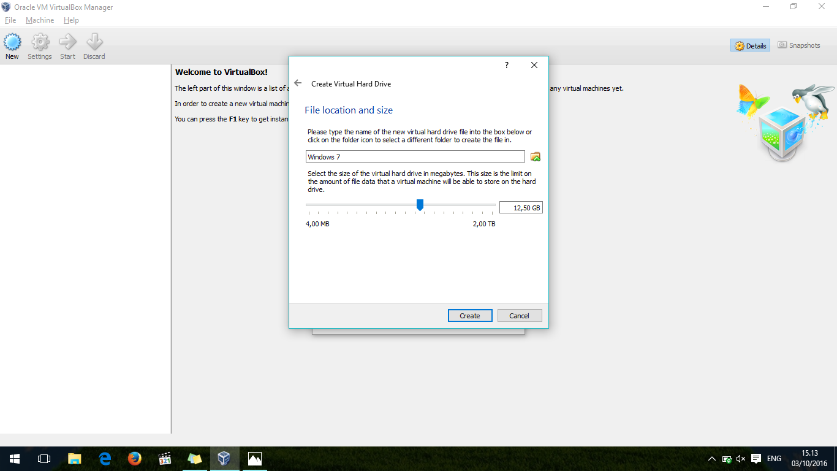Go back using the wizard's back arrow
Image resolution: width=837 pixels, height=471 pixels.
pyautogui.click(x=298, y=83)
